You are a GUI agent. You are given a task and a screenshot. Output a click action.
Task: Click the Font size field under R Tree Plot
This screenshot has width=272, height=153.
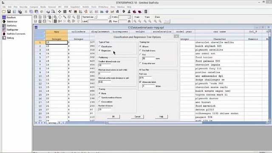145,78
